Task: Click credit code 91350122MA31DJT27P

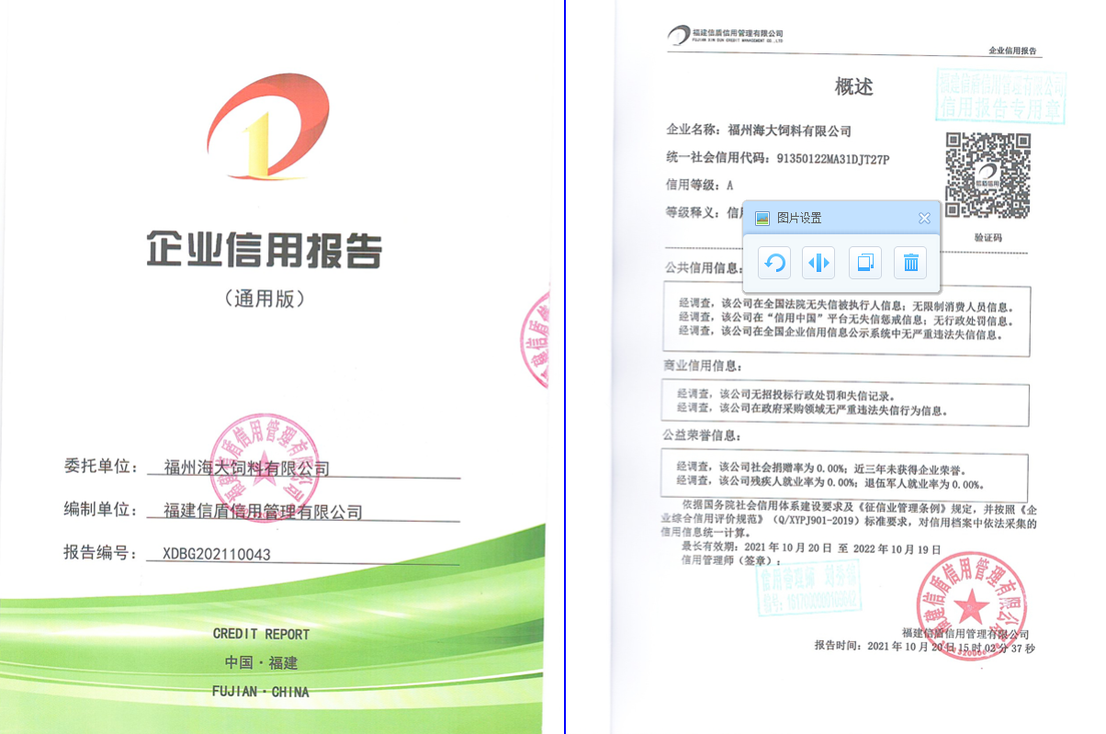Action: click(833, 159)
